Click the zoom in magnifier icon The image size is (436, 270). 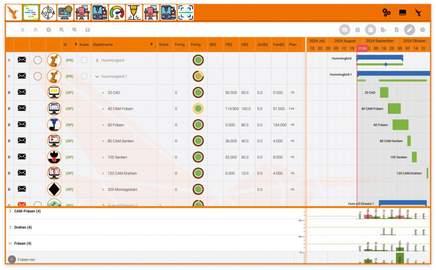(62, 30)
